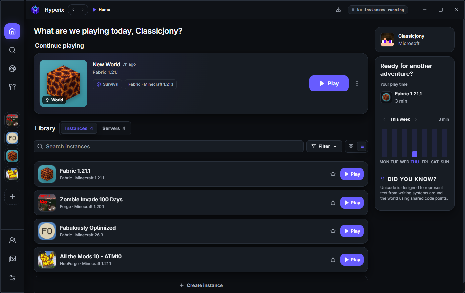
Task: Open the globe discover icon in sidebar
Action: pyautogui.click(x=12, y=69)
